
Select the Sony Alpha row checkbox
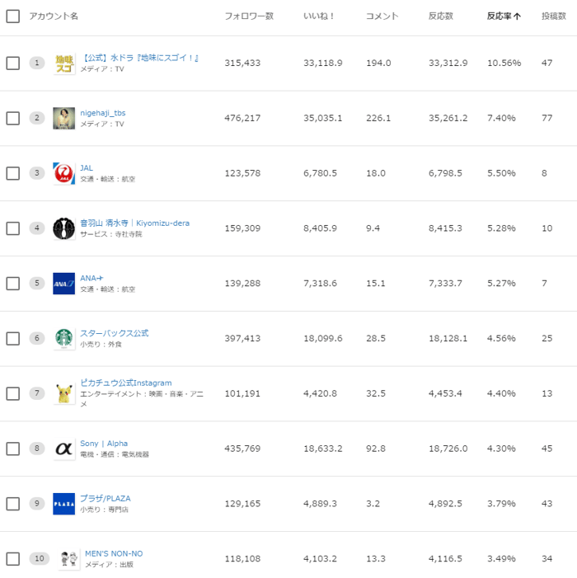click(x=13, y=449)
